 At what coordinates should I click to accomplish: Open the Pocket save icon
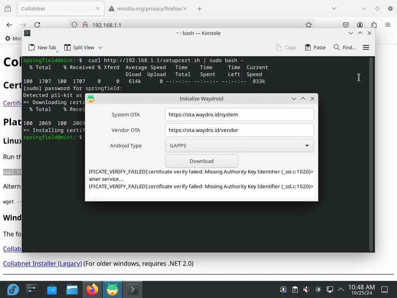click(x=345, y=25)
